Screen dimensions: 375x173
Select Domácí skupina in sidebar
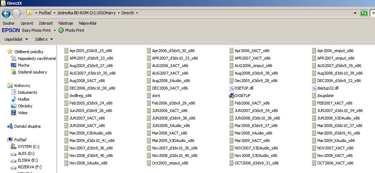[24, 126]
